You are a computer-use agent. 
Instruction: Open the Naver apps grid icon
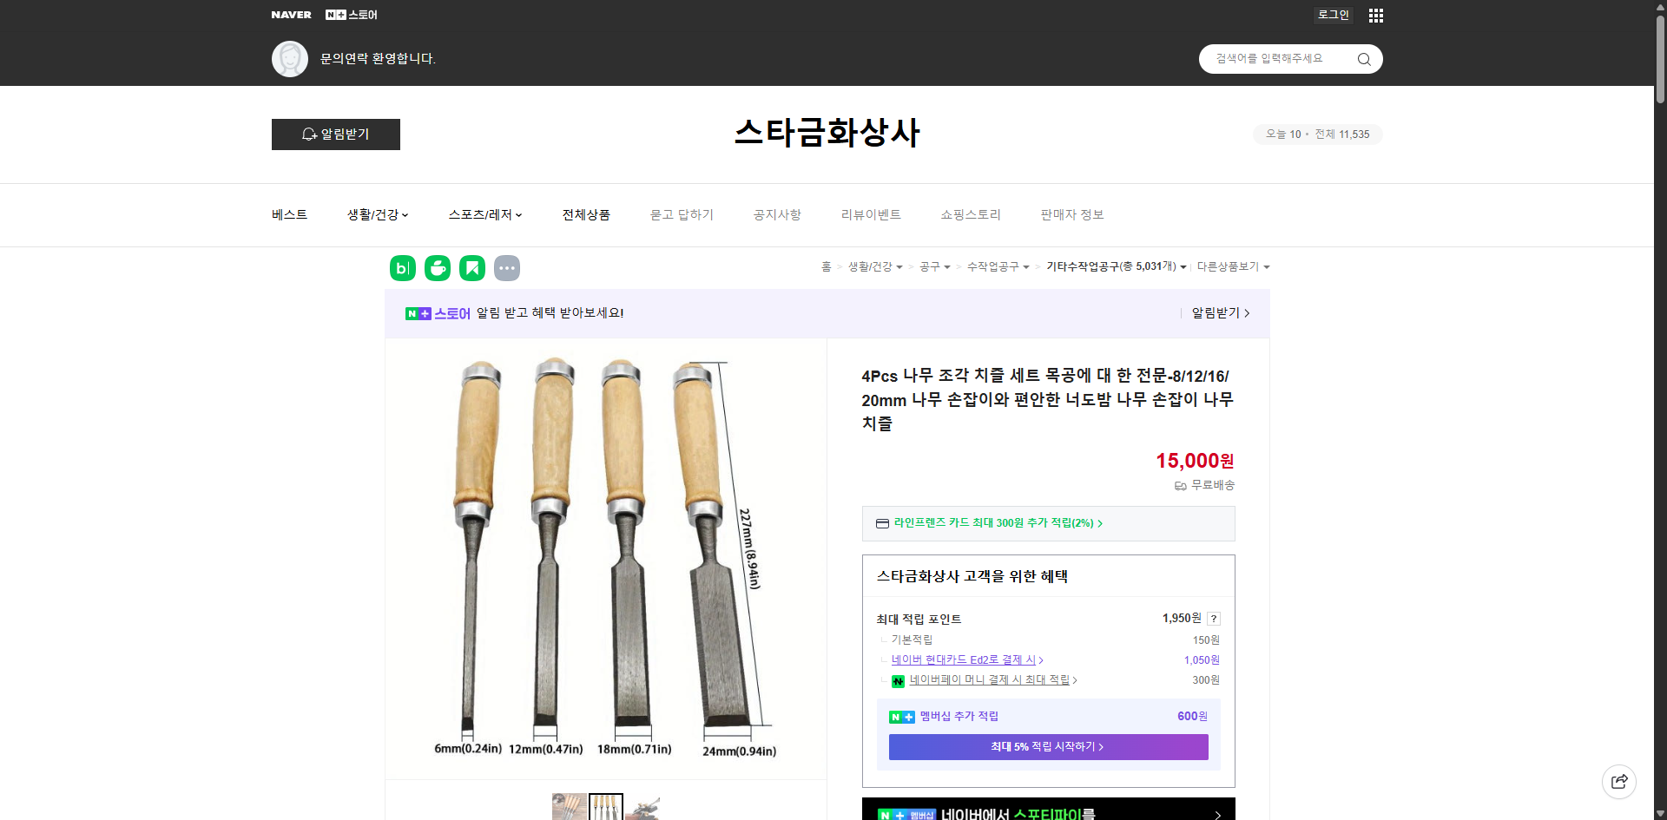tap(1375, 15)
